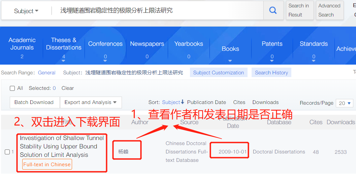Click into the search query input box
The image size is (356, 177).
[x=157, y=10]
